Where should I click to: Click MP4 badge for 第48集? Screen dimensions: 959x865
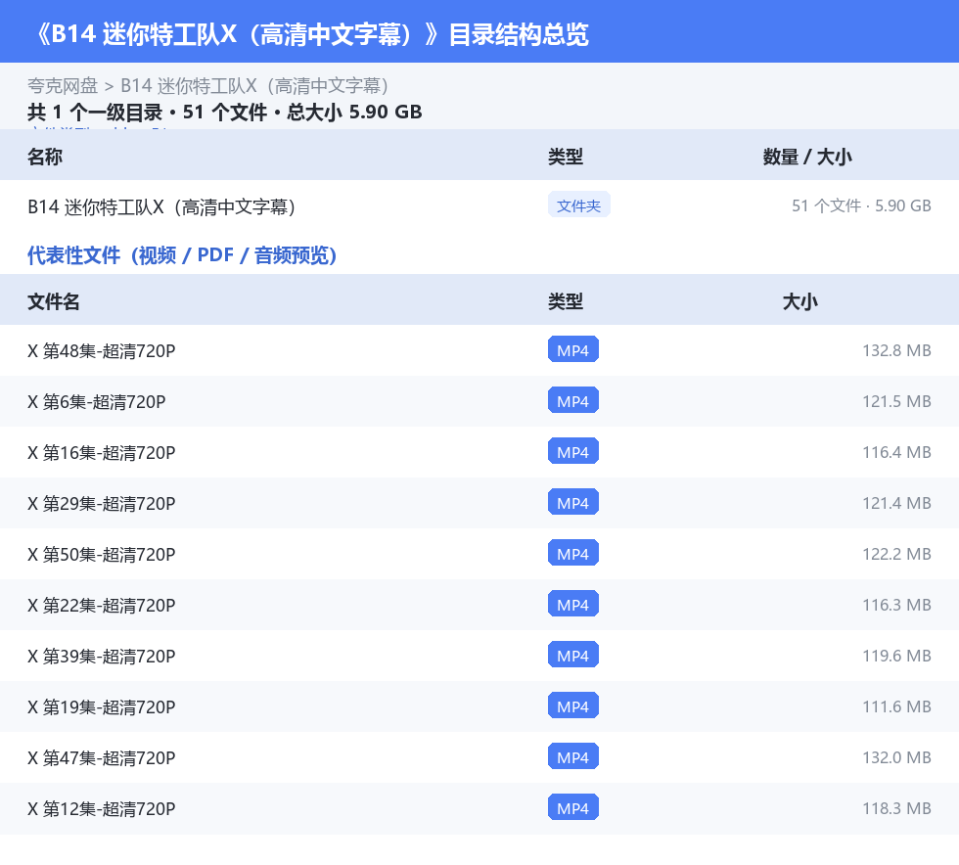(x=573, y=349)
